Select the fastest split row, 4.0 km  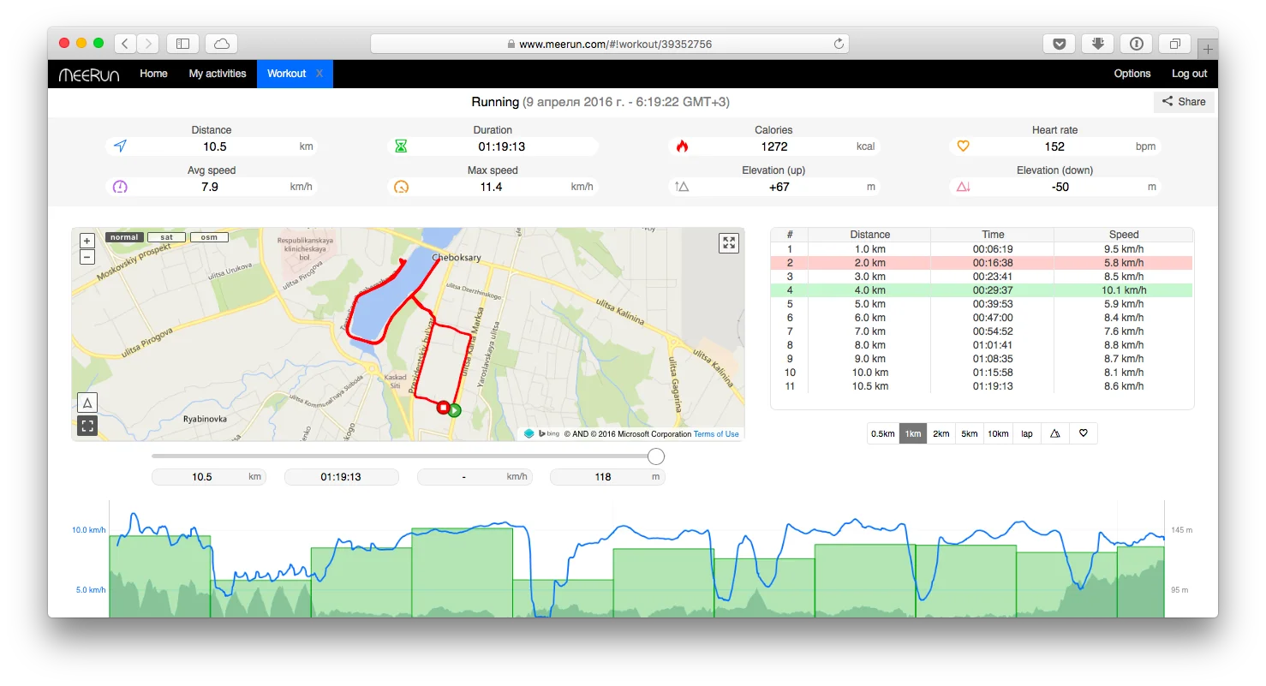[x=982, y=290]
